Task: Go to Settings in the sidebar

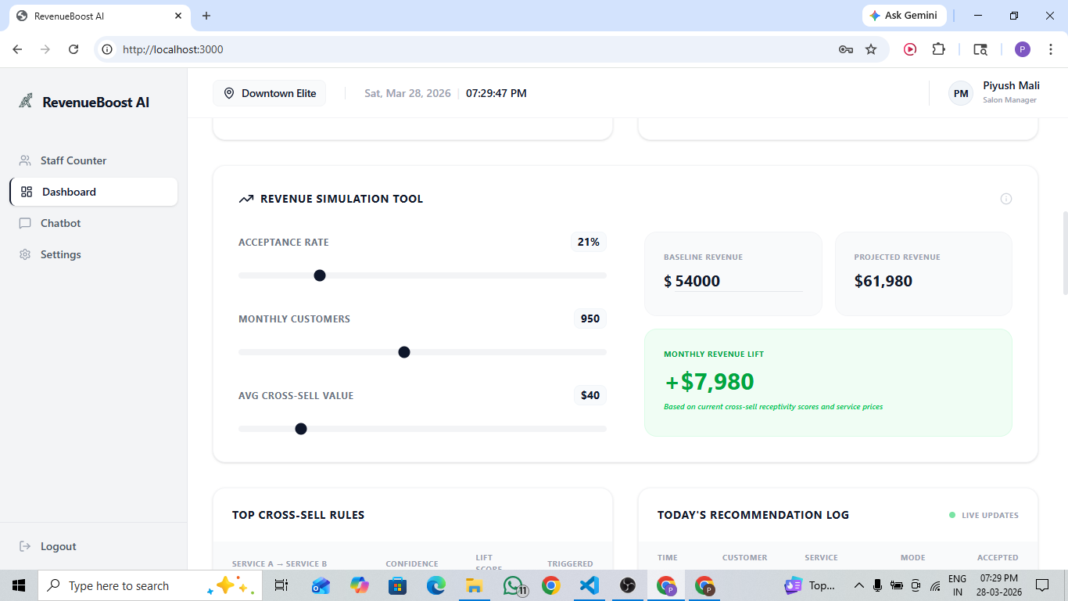Action: pyautogui.click(x=94, y=254)
